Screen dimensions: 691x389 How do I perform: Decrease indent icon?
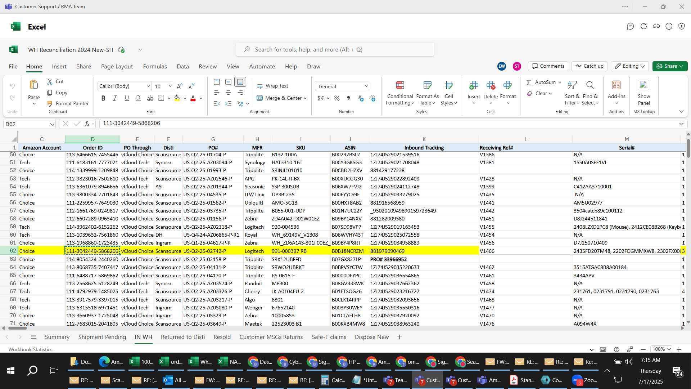[x=217, y=104]
